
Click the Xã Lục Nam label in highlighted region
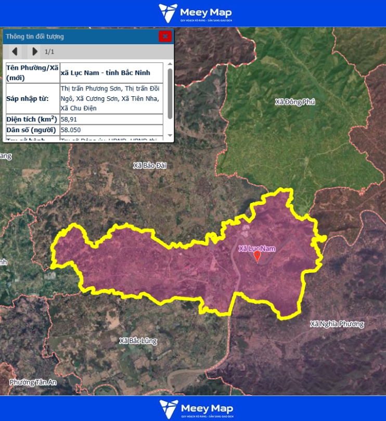[256, 249]
